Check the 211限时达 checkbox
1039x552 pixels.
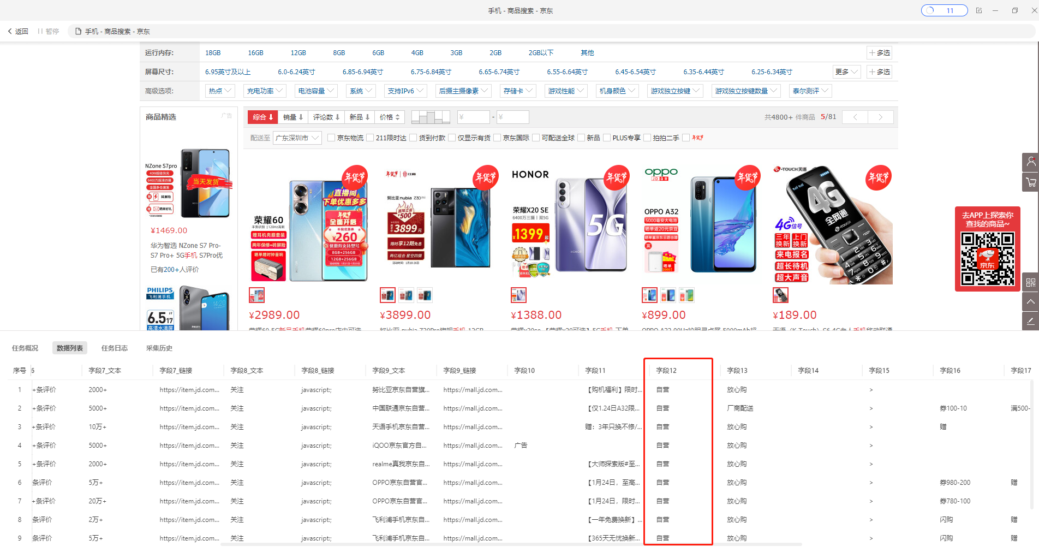pyautogui.click(x=370, y=138)
